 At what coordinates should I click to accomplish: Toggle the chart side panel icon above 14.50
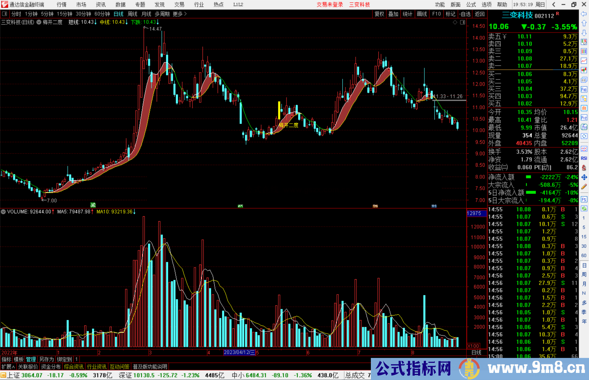(x=462, y=22)
